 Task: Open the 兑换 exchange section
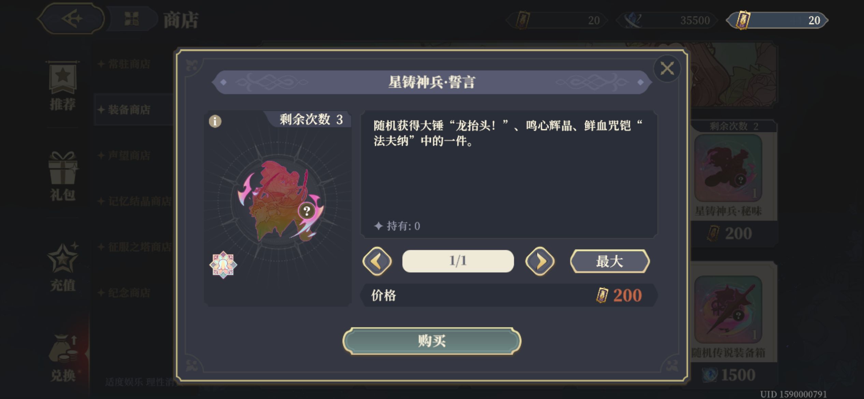[62, 358]
